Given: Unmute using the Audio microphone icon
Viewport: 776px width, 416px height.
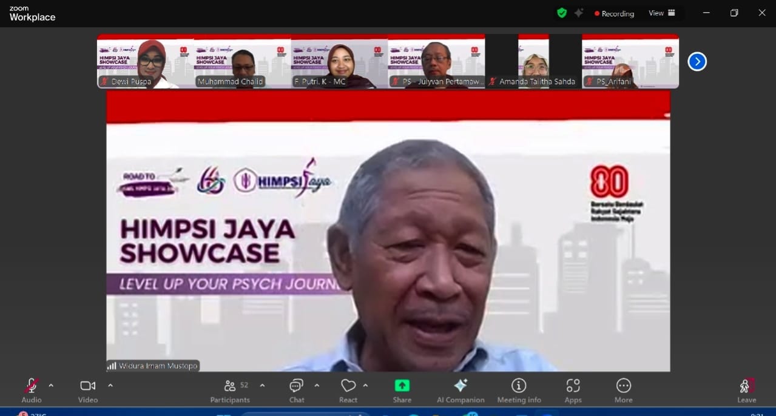Looking at the screenshot, I should [x=32, y=386].
